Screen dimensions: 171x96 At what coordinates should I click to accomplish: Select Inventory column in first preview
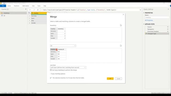(61, 29)
